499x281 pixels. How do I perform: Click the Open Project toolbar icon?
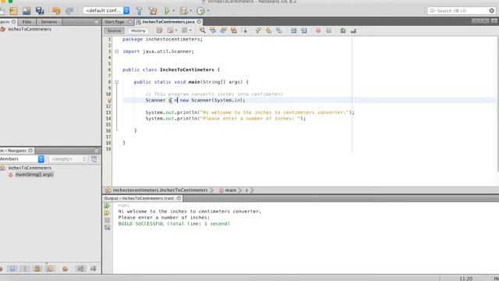point(27,11)
